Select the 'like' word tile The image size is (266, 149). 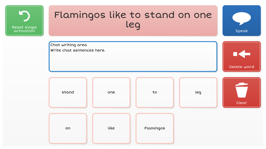point(111,128)
